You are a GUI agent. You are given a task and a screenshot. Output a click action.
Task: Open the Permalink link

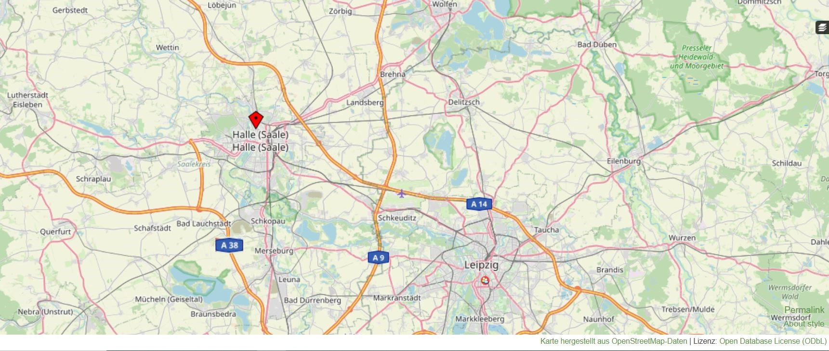(x=804, y=310)
